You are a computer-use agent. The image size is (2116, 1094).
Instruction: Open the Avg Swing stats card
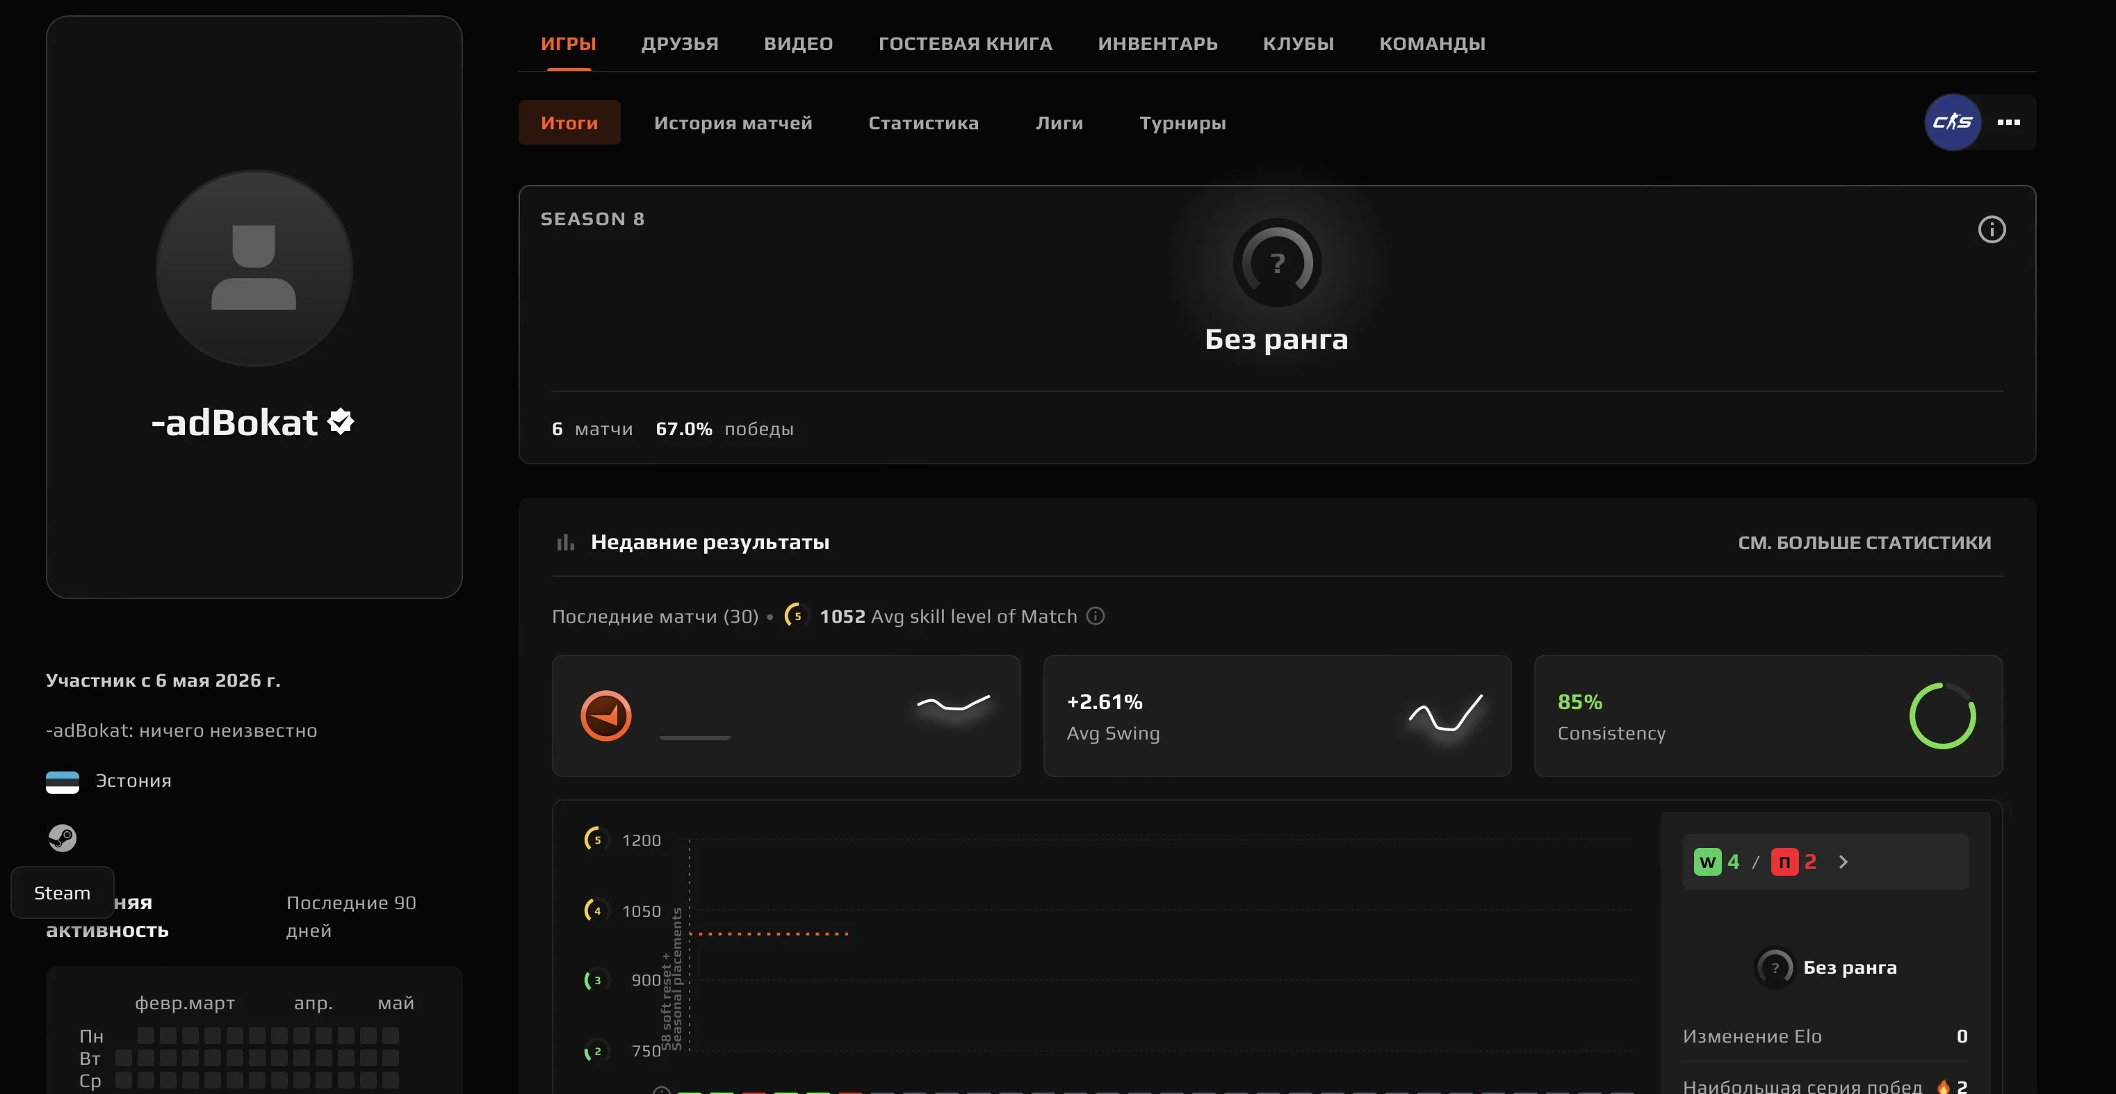1276,715
